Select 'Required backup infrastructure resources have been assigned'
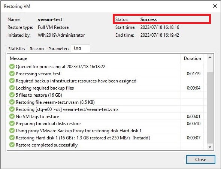Viewport: 221px width, 169px height. [76, 81]
